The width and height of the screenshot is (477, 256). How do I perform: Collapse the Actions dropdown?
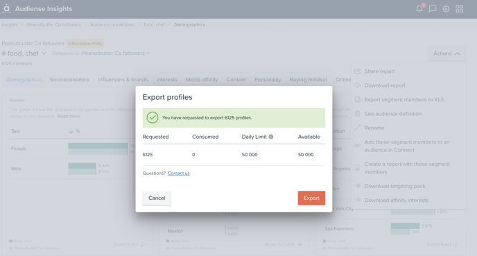coord(446,53)
